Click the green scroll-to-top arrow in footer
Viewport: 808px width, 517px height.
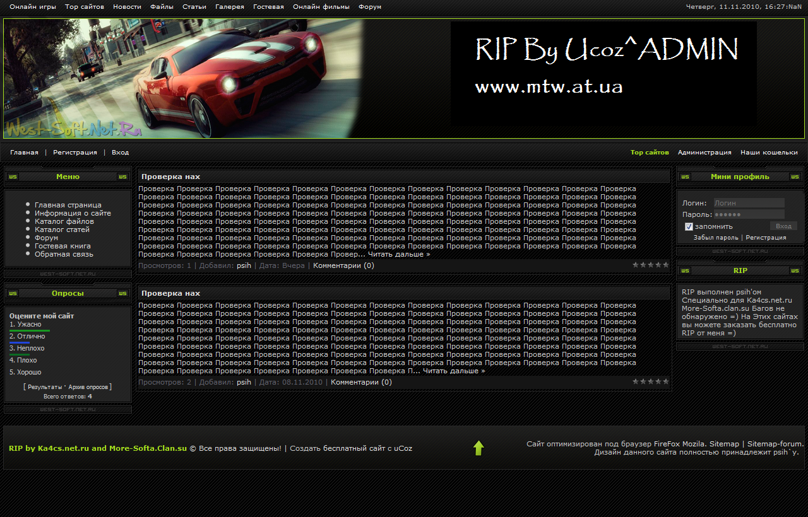click(478, 448)
